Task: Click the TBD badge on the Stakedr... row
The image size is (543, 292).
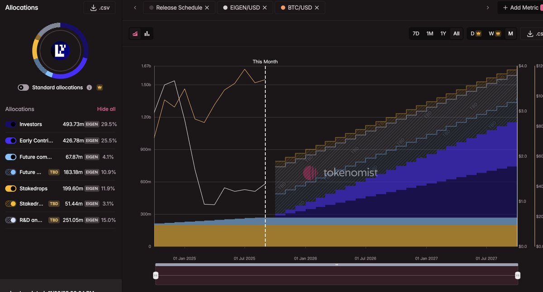Action: click(54, 204)
